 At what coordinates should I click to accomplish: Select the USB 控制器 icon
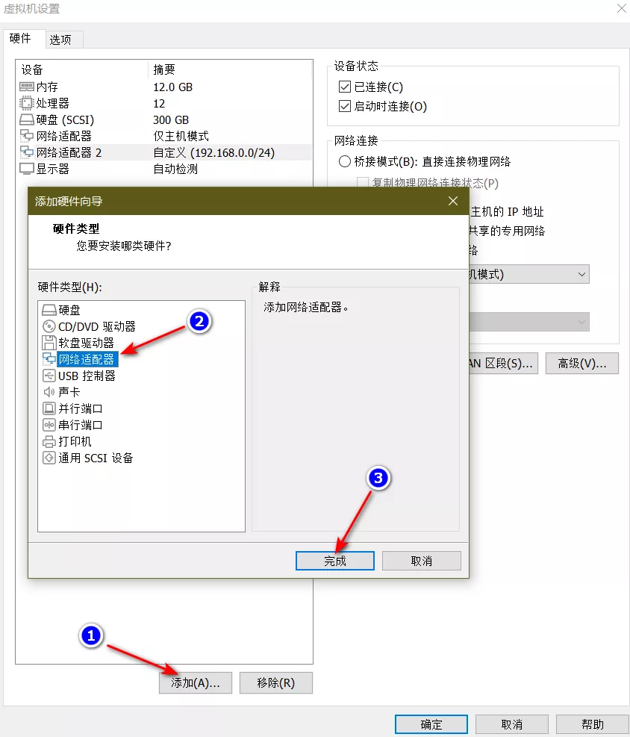click(49, 376)
